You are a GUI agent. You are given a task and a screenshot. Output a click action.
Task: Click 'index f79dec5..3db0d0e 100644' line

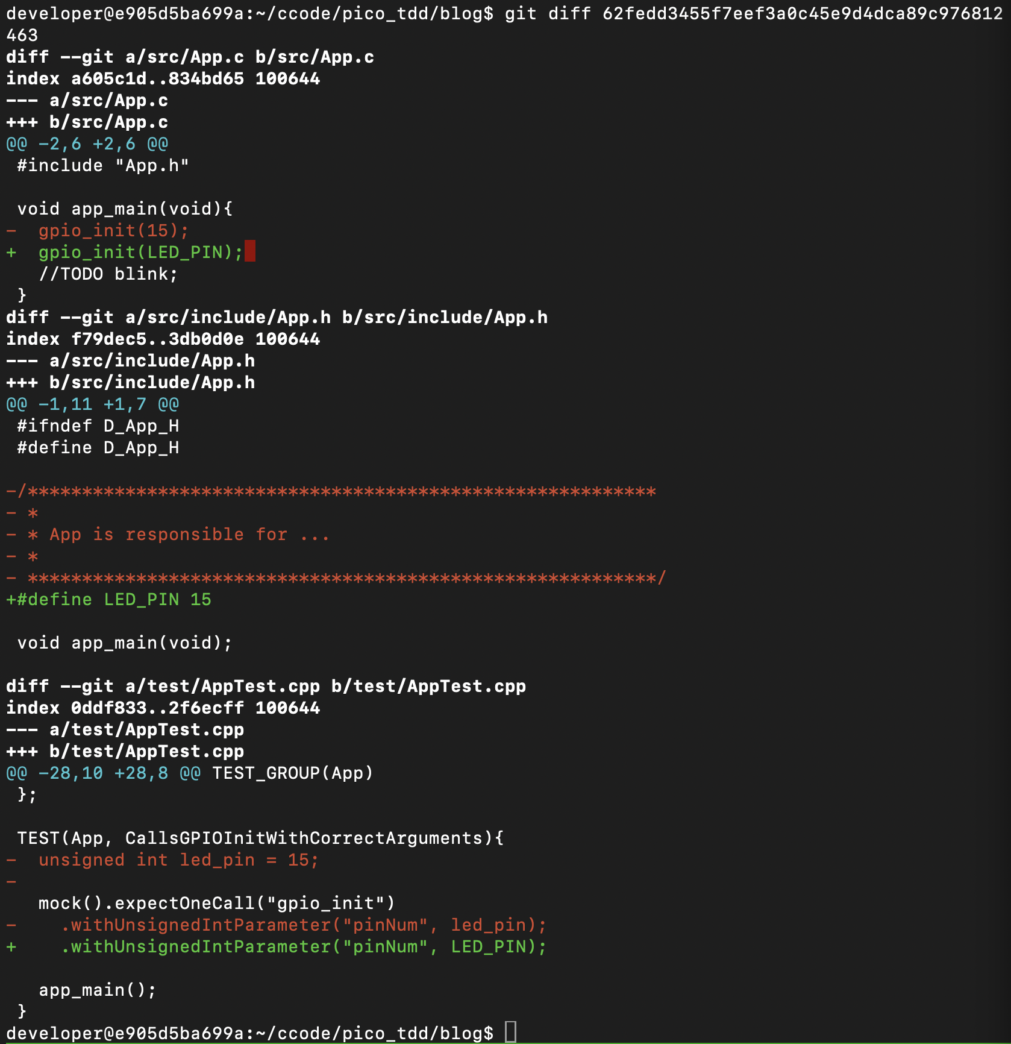(163, 339)
